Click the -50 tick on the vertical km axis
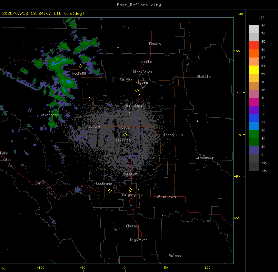The height and width of the screenshot is (272, 278). 237,176
